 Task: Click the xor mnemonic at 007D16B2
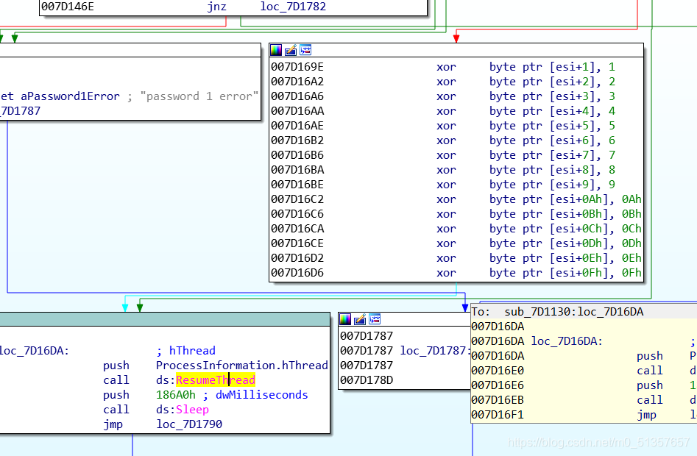[x=446, y=140]
